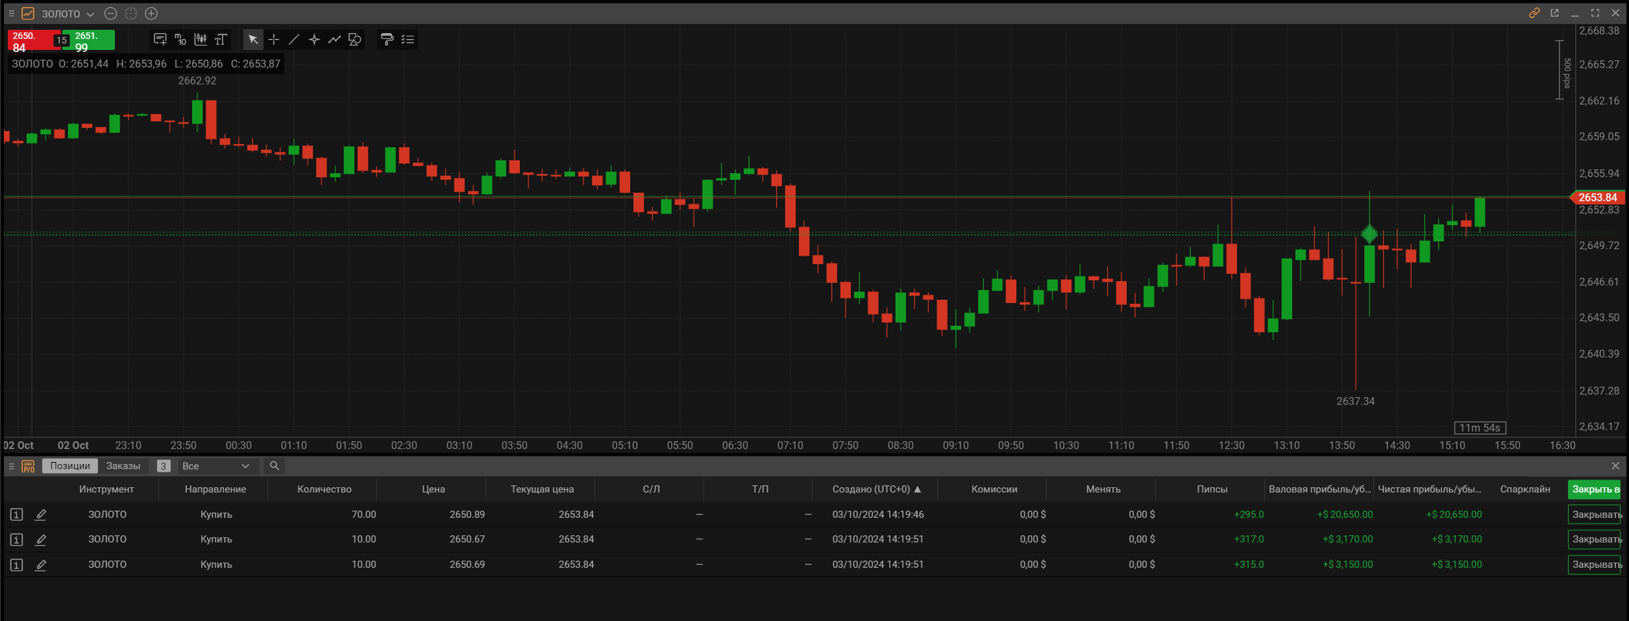Screen dimensions: 1629x621
Task: Switch to the Заказы tab
Action: click(123, 466)
